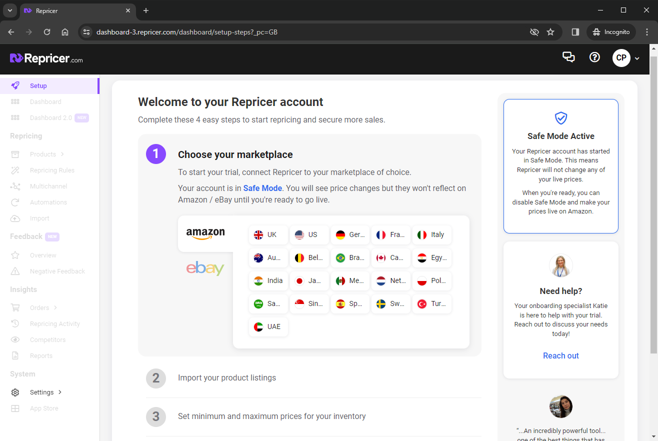The height and width of the screenshot is (441, 658).
Task: Click the Safe Mode shield check icon
Action: click(x=561, y=118)
